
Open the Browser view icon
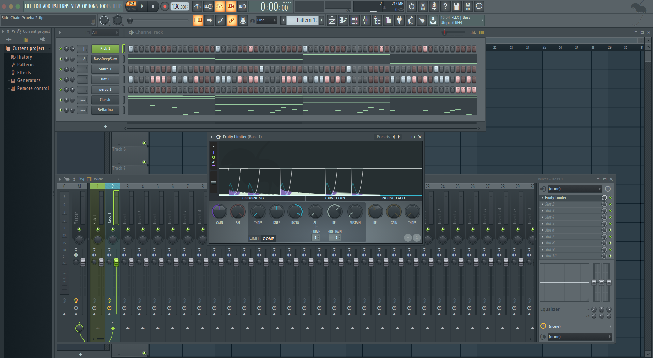coord(377,20)
